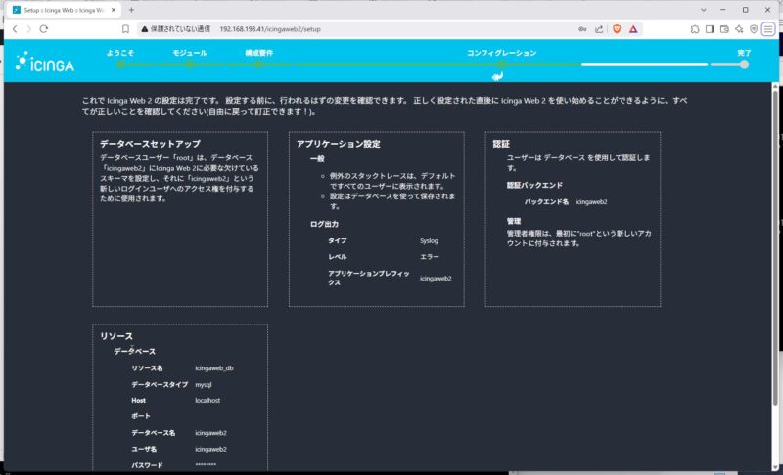Click the エラー log level value
783x475 pixels.
(x=430, y=257)
